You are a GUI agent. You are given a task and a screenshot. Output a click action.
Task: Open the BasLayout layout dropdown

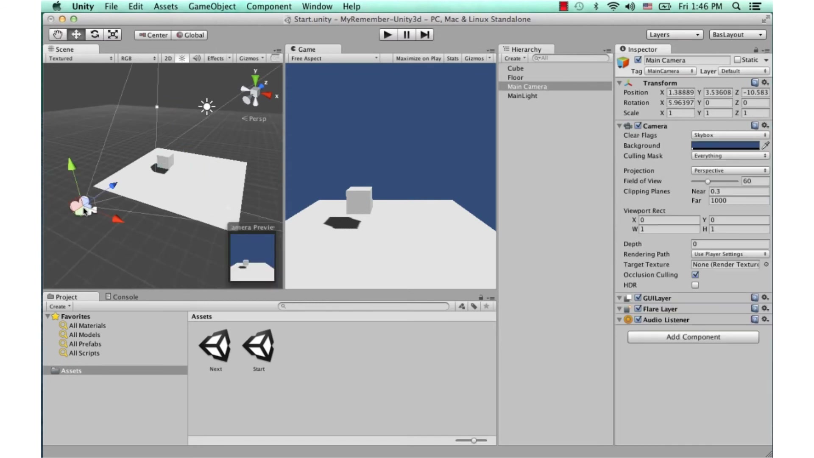[737, 35]
